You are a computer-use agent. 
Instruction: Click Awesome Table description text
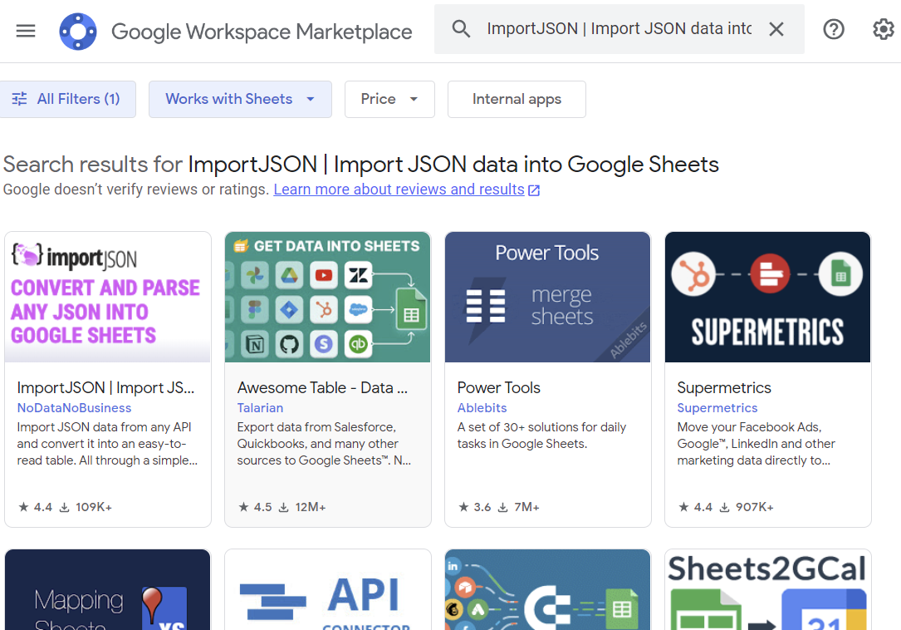(324, 444)
